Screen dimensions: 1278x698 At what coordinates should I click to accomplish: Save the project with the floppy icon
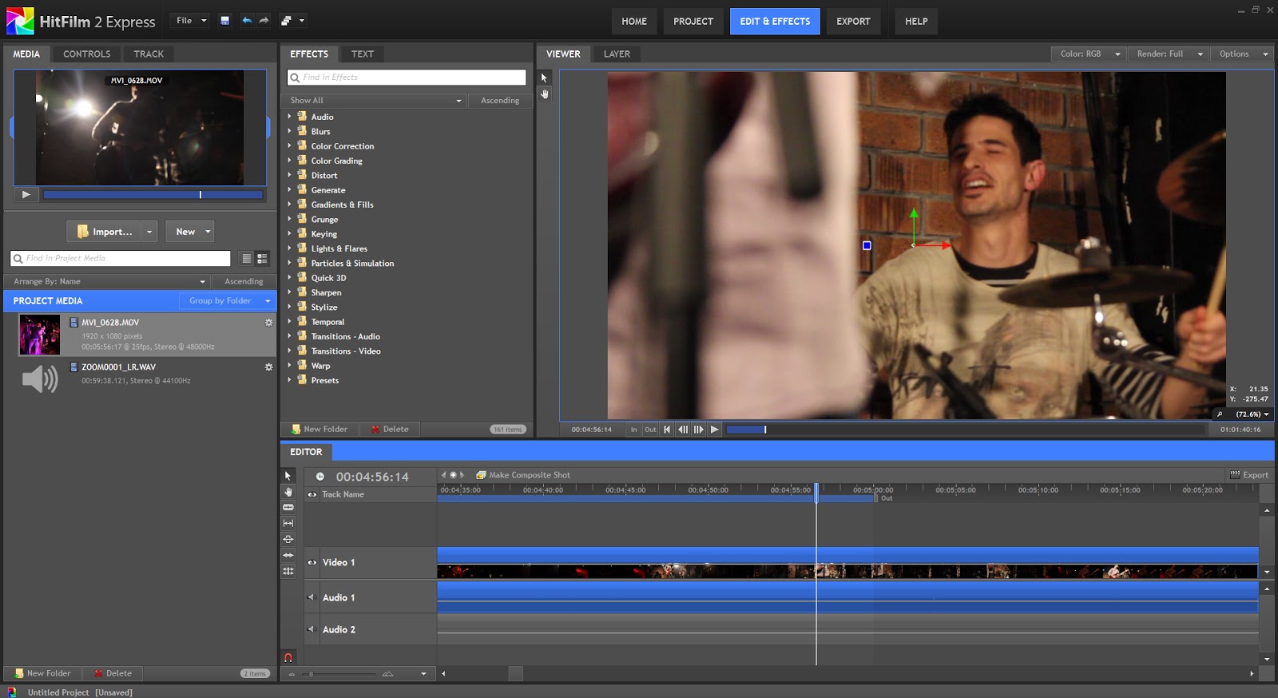coord(225,21)
